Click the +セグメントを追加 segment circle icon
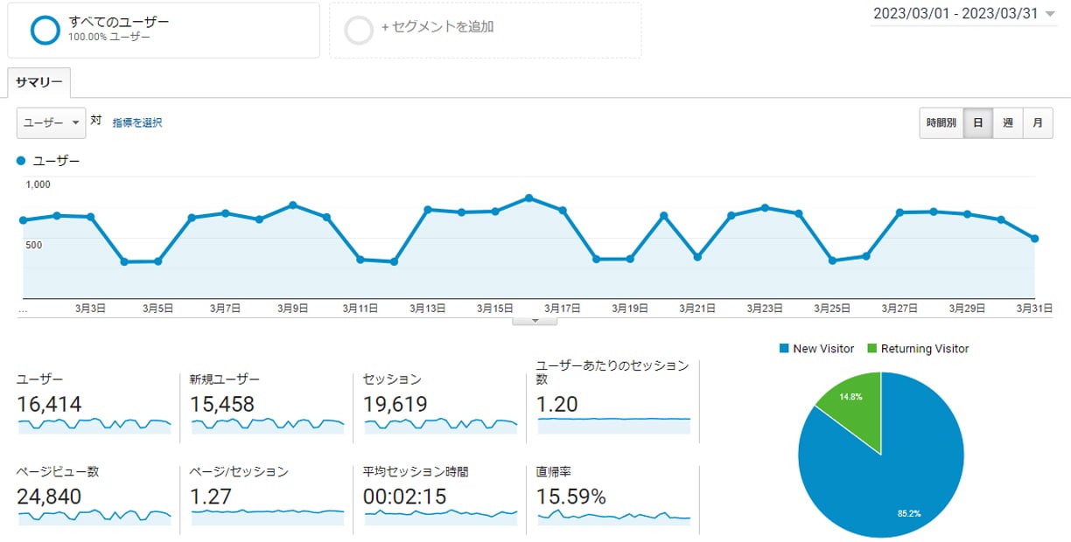Image resolution: width=1071 pixels, height=542 pixels. [x=358, y=27]
